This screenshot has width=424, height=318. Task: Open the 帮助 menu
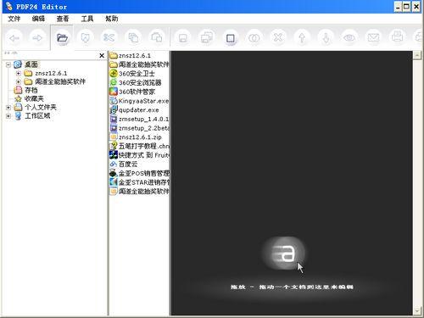(x=112, y=19)
